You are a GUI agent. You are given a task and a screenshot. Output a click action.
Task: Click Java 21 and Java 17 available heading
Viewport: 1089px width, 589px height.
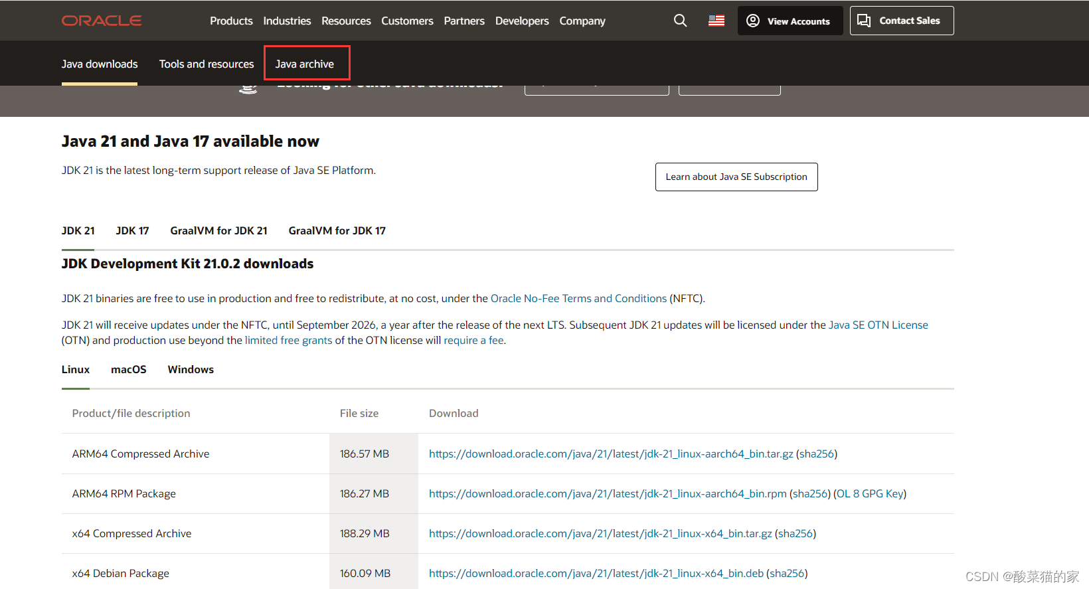pyautogui.click(x=191, y=141)
